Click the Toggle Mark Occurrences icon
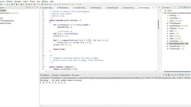Screen dimensions: 191x107 click(x=45, y=4)
